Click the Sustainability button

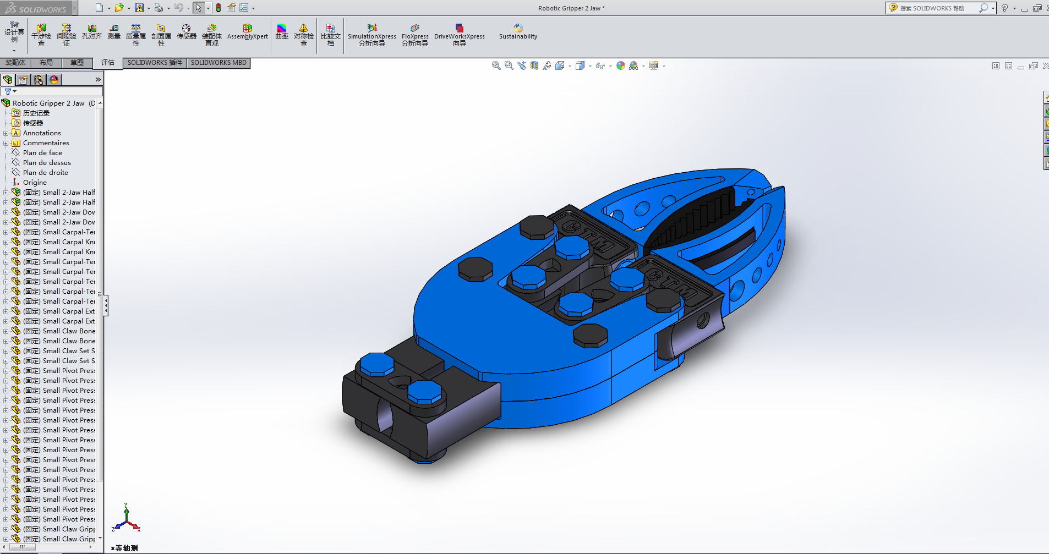pyautogui.click(x=518, y=32)
